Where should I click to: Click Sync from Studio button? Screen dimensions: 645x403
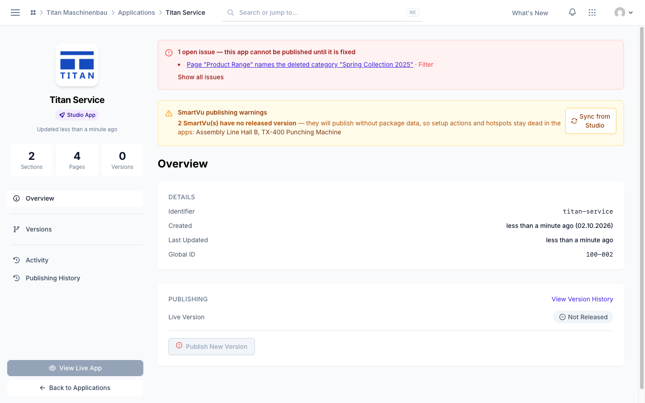(591, 121)
